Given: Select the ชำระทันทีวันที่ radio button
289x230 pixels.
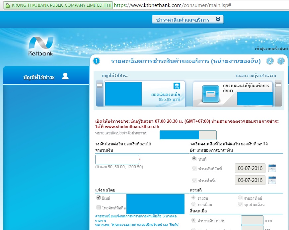Looking at the screenshot, I should pos(194,168).
